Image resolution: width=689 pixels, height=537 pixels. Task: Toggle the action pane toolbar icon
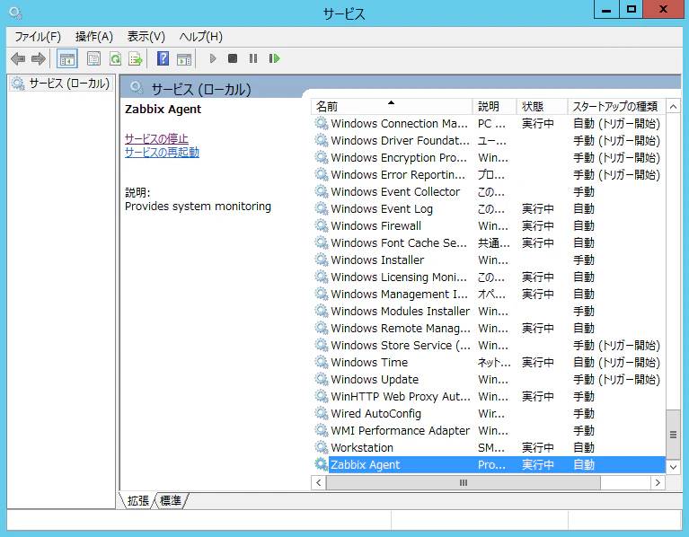184,59
